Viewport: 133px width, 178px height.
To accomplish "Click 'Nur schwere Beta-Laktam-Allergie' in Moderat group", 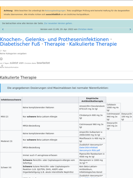I will click(50, 140).
